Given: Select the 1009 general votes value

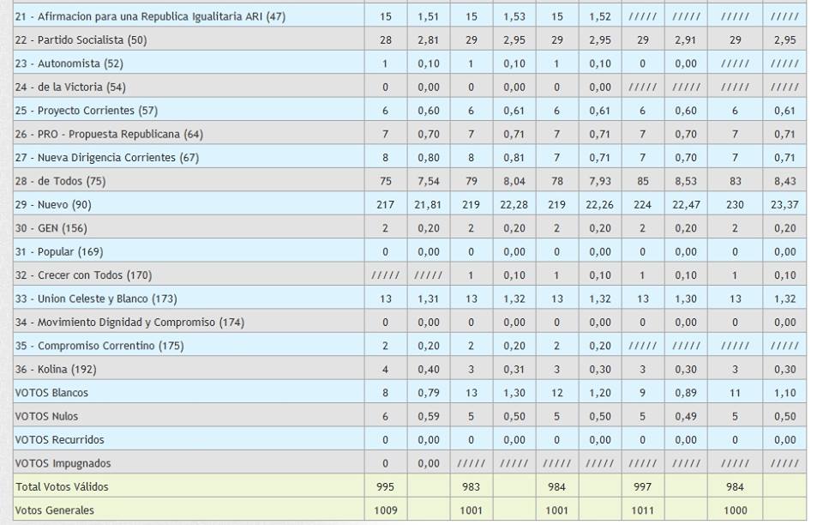Looking at the screenshot, I should pyautogui.click(x=385, y=510).
